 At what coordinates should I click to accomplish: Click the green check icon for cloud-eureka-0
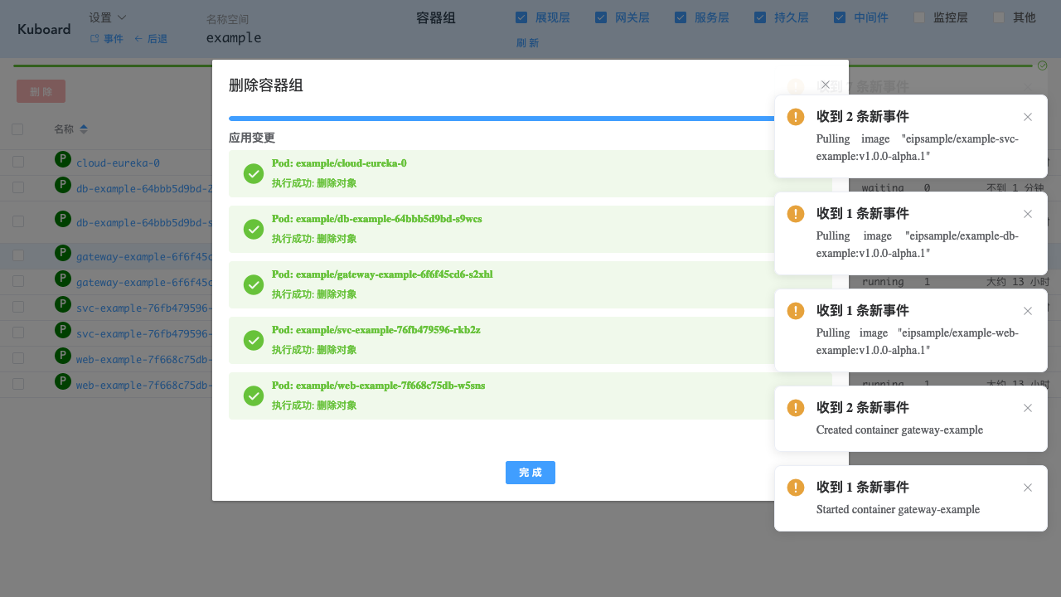[x=254, y=173]
